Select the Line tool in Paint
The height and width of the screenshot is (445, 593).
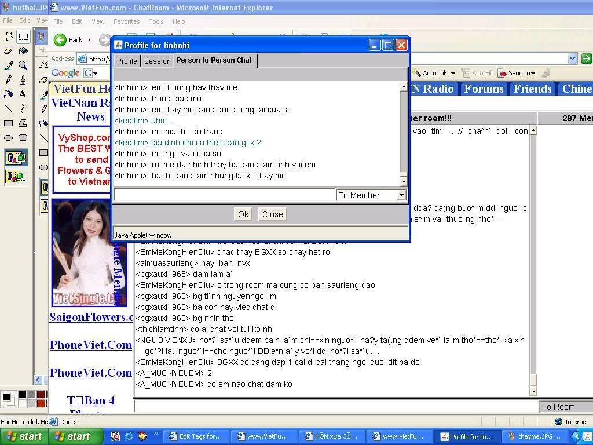click(8, 108)
